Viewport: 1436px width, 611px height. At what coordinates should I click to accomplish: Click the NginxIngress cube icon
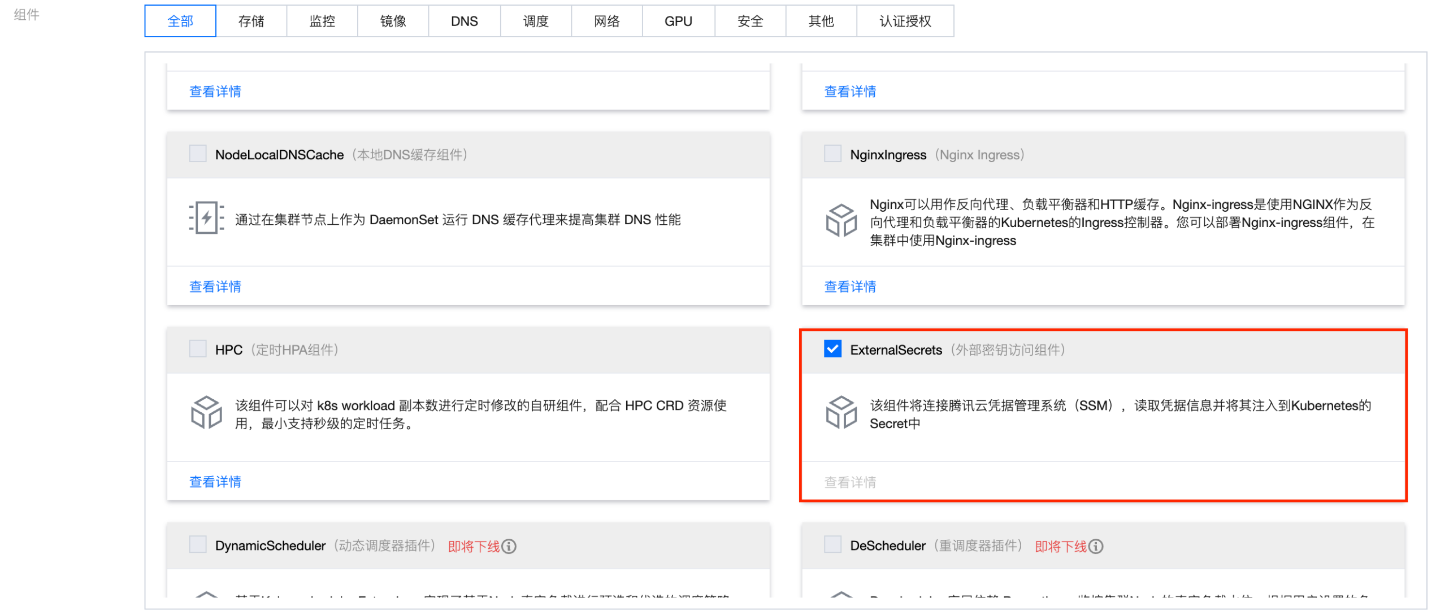tap(841, 220)
